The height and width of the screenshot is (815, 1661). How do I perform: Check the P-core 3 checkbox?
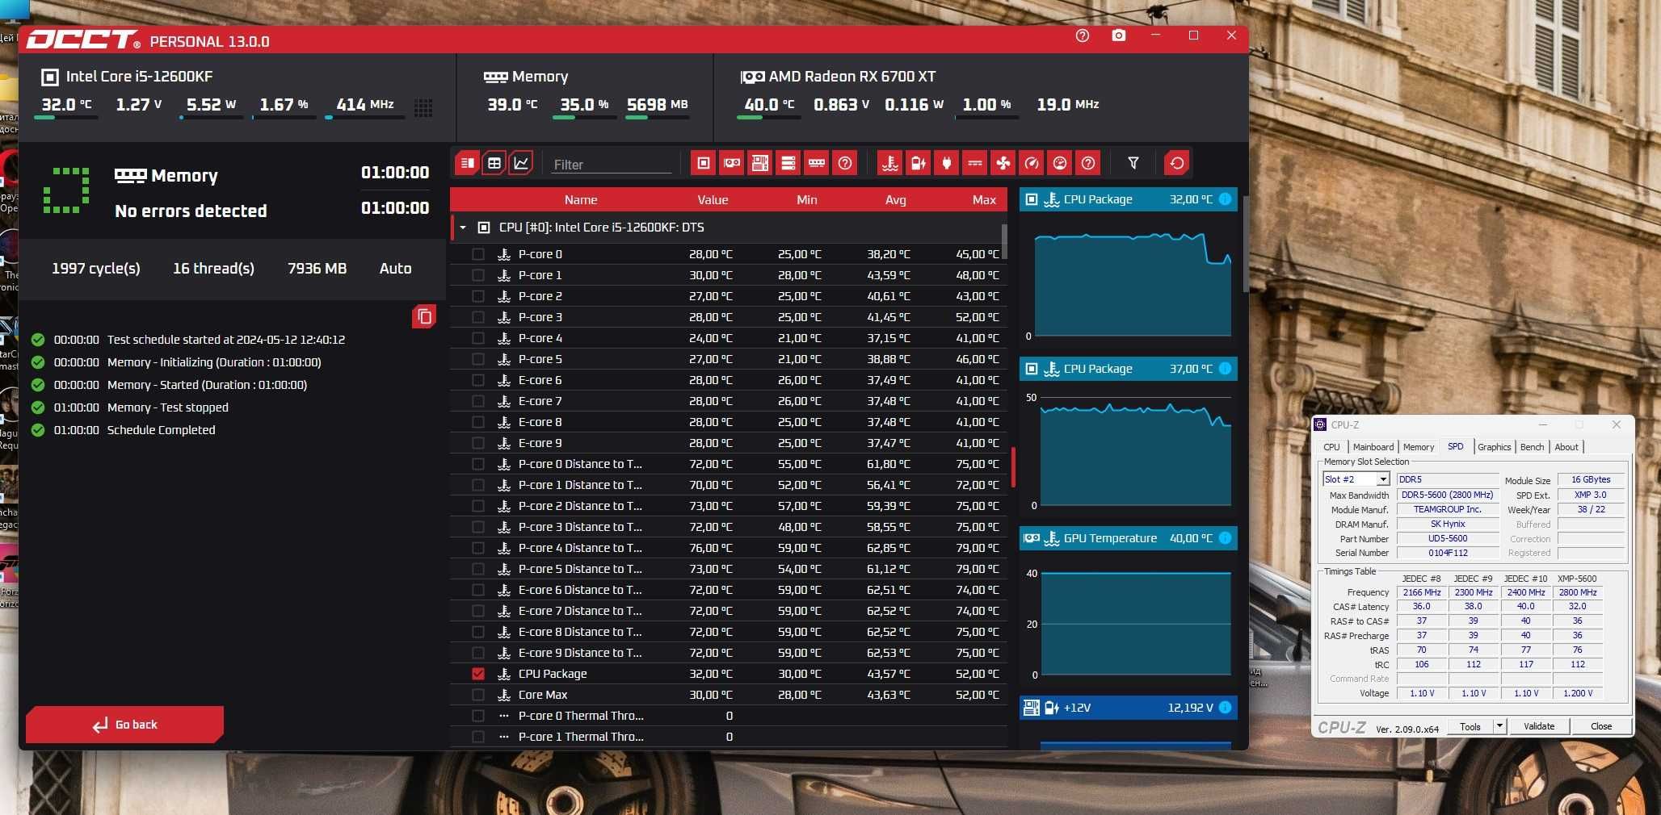click(x=478, y=316)
